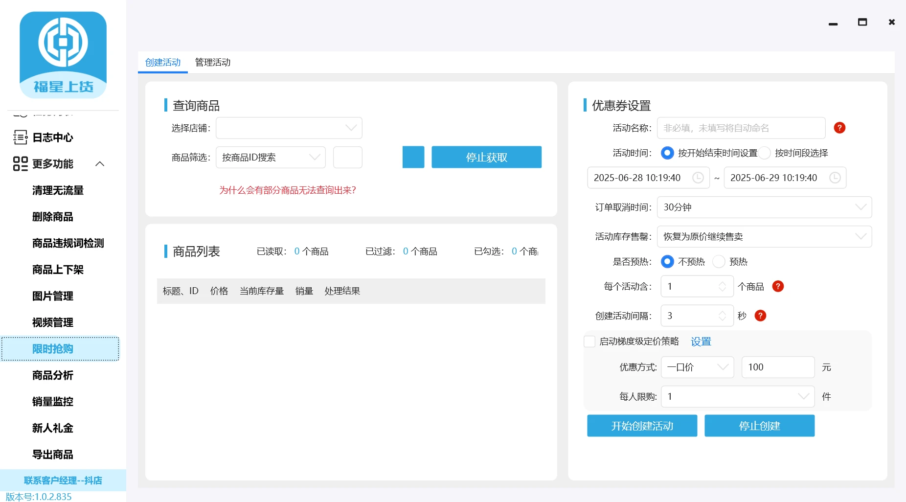
Task: Open 视频管理 in sidebar
Action: click(52, 322)
